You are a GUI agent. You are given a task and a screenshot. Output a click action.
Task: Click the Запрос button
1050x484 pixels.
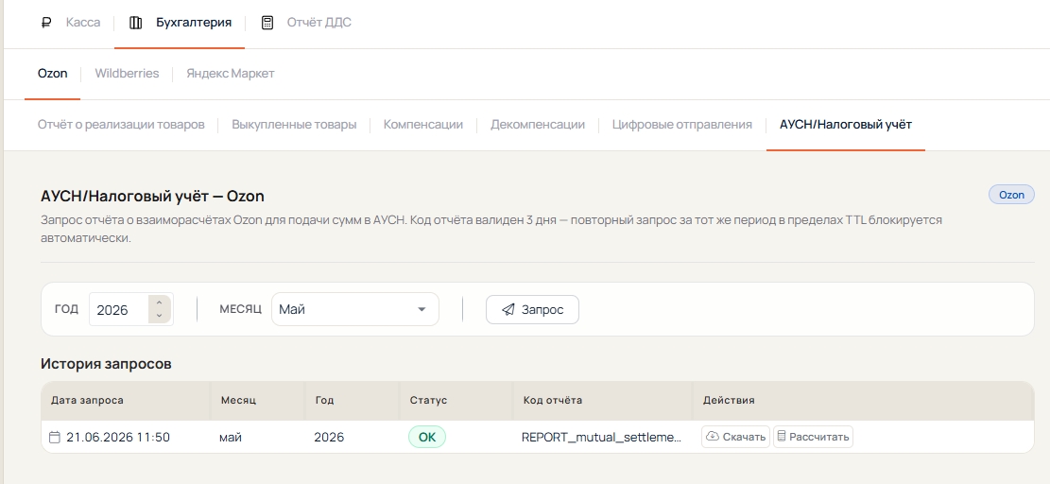click(532, 309)
